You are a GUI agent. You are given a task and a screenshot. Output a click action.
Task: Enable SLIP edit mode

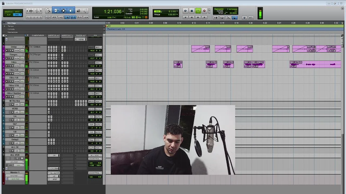(x=9, y=15)
